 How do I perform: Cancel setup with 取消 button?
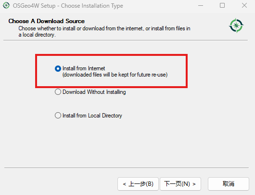[229, 184]
